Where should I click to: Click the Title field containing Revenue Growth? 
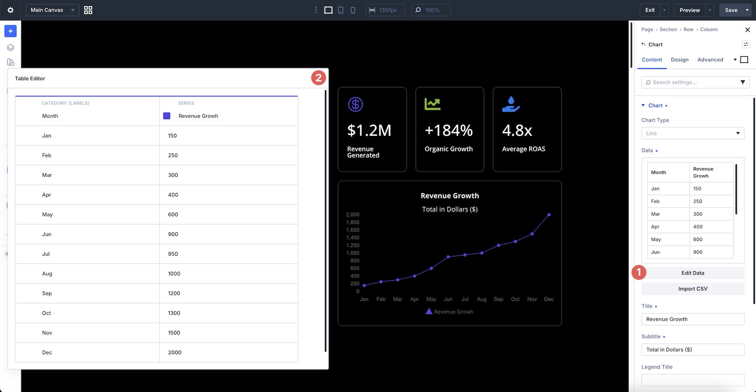[693, 319]
